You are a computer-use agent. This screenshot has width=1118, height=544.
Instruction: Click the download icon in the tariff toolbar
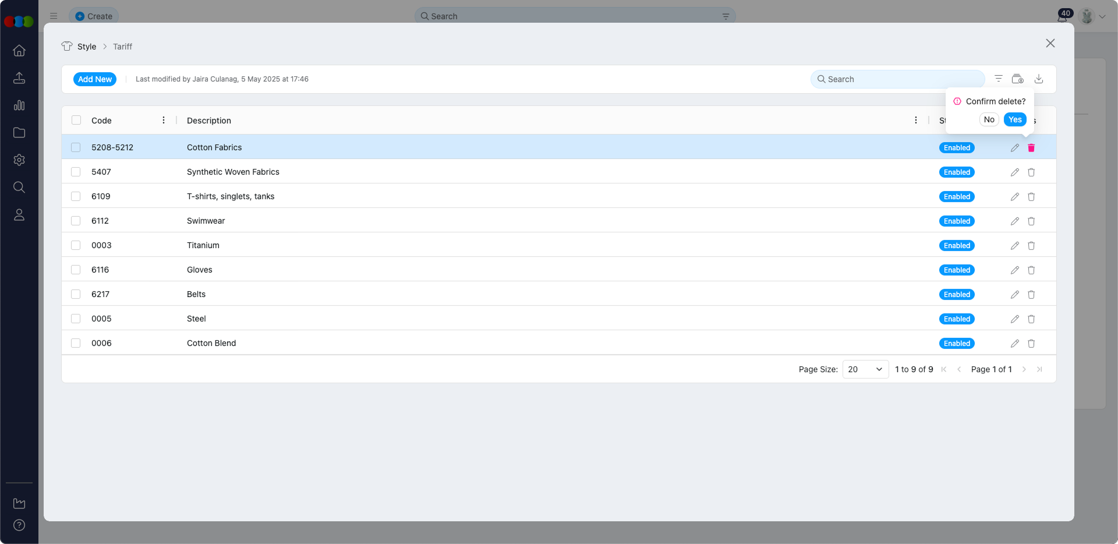1038,79
